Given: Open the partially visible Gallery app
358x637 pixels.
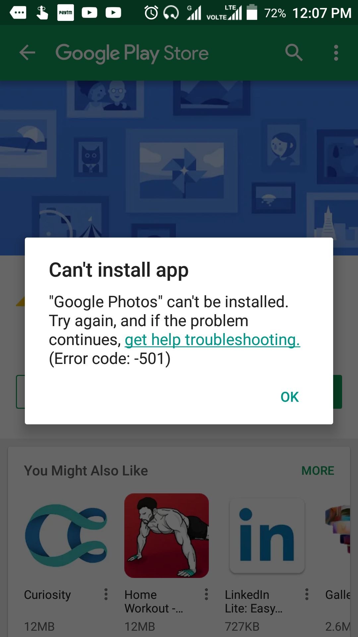Looking at the screenshot, I should pos(338,535).
